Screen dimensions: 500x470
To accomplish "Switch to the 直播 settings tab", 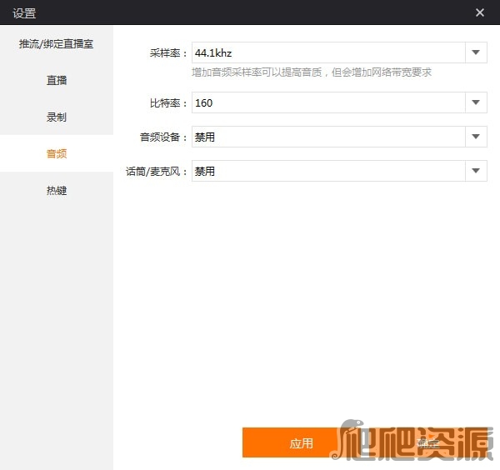I will point(57,80).
